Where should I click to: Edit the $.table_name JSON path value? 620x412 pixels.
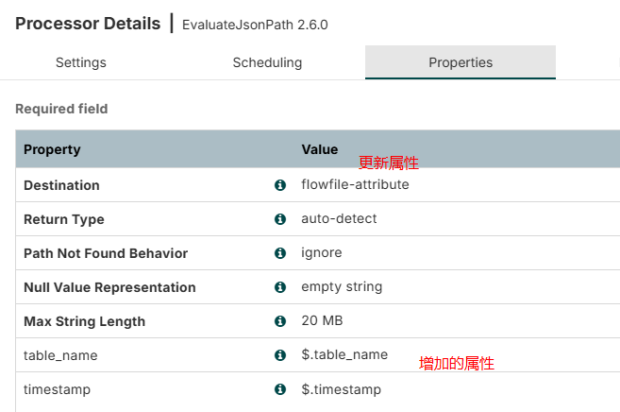pos(344,355)
